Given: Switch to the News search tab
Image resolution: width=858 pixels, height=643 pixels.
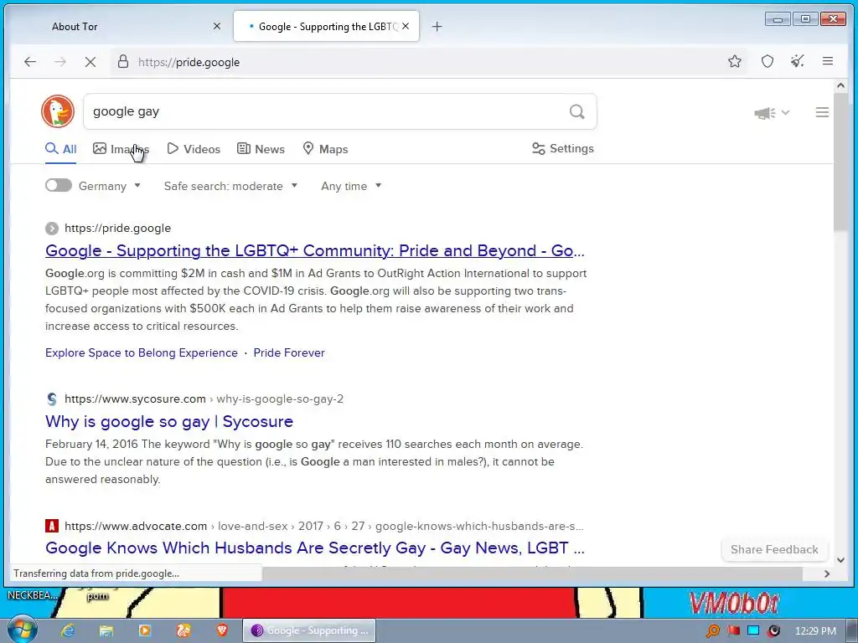Looking at the screenshot, I should [x=261, y=149].
